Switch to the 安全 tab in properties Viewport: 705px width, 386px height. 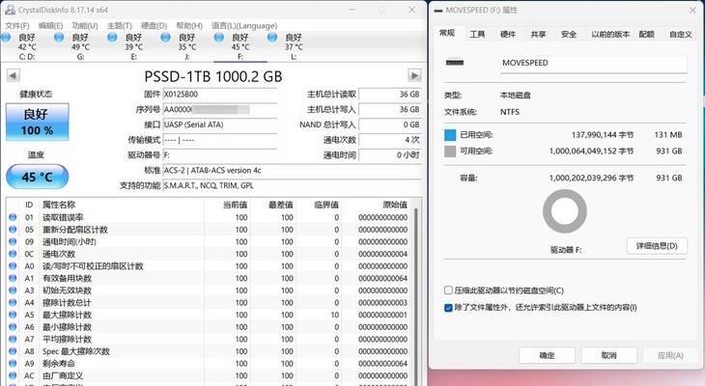tap(569, 34)
